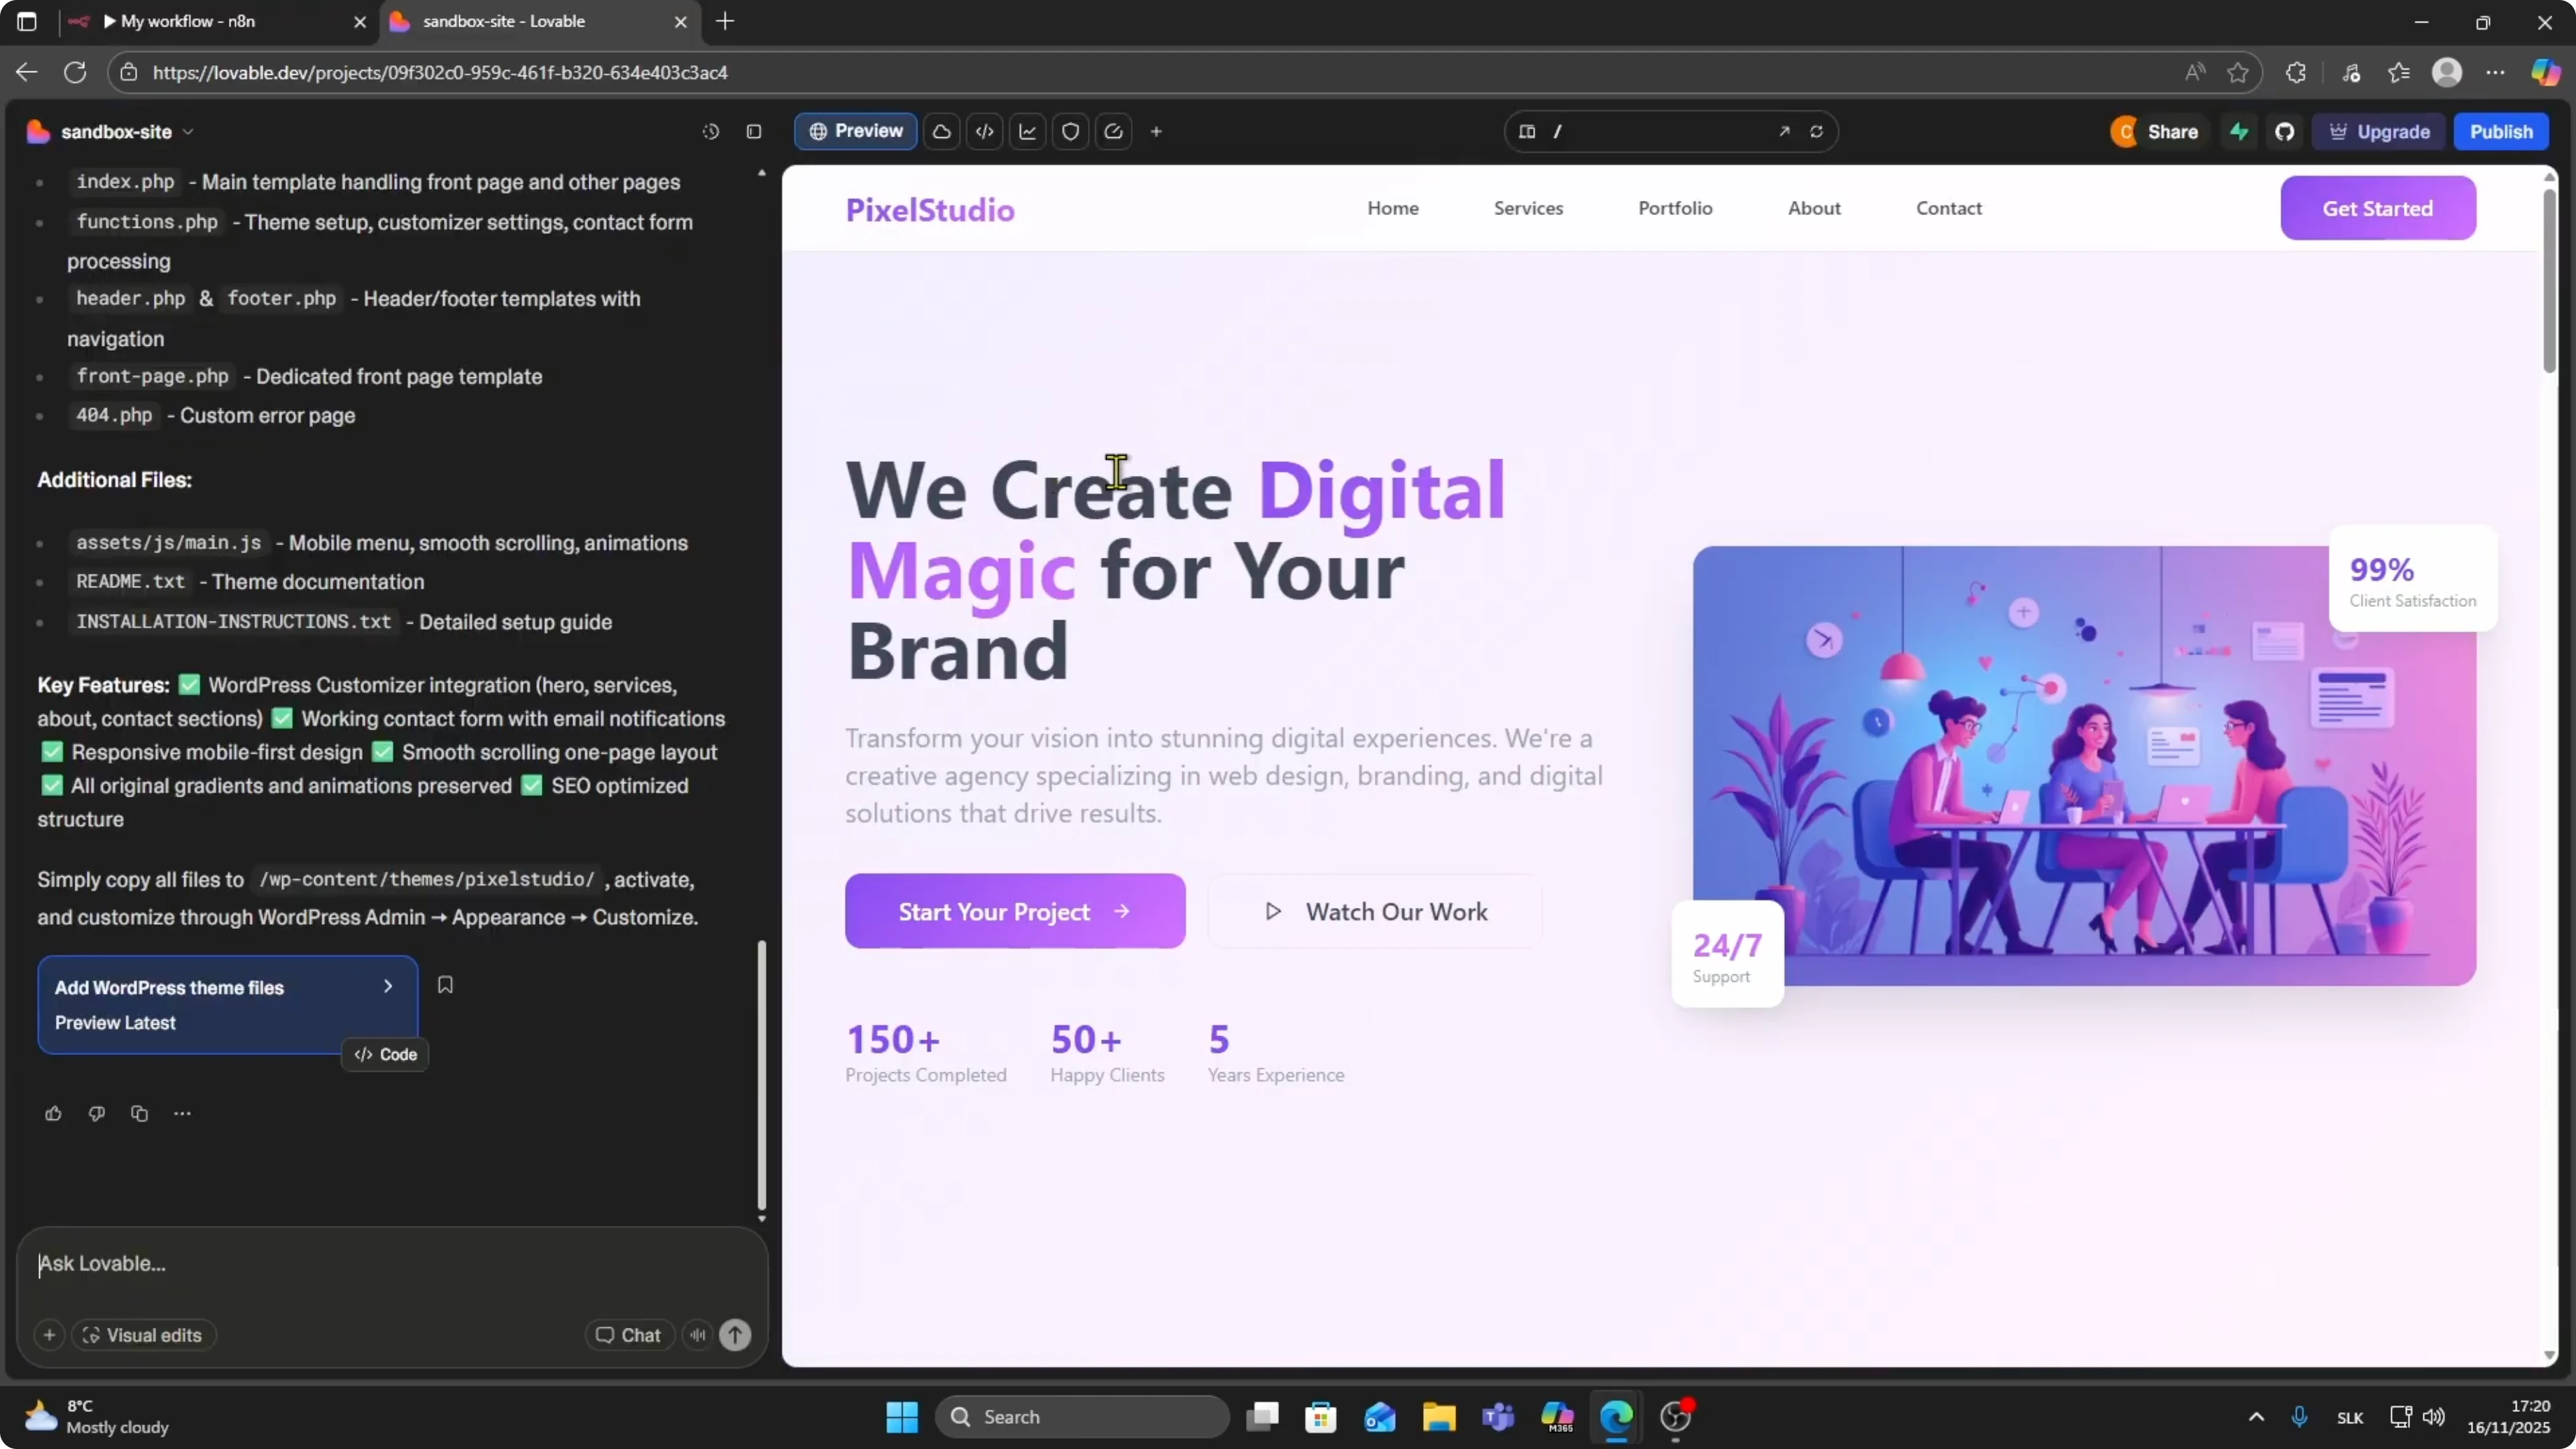Open Windows Start menu
Image resolution: width=2576 pixels, height=1449 pixels.
(x=901, y=1417)
